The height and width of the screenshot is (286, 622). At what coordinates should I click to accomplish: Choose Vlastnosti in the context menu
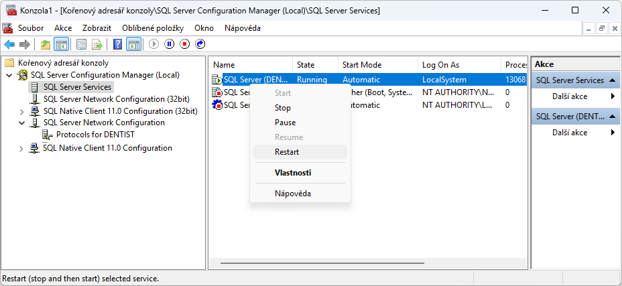(x=300, y=173)
